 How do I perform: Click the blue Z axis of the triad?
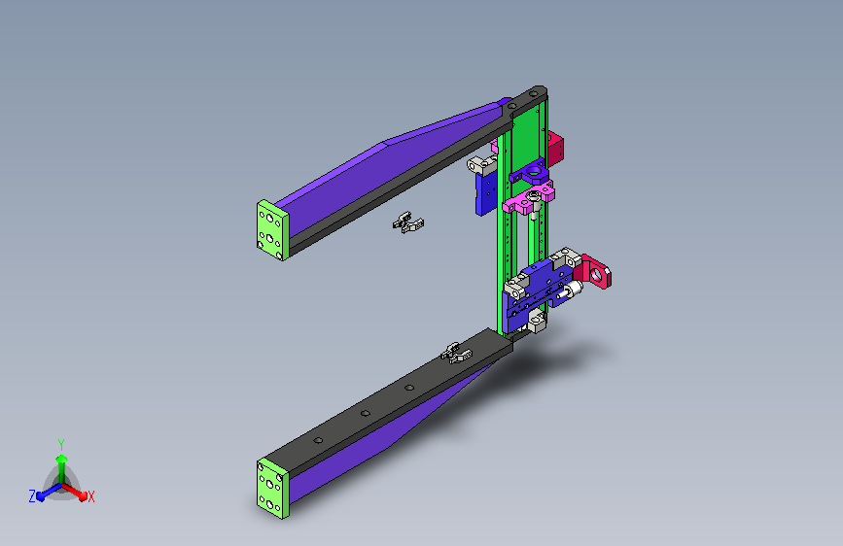click(48, 493)
